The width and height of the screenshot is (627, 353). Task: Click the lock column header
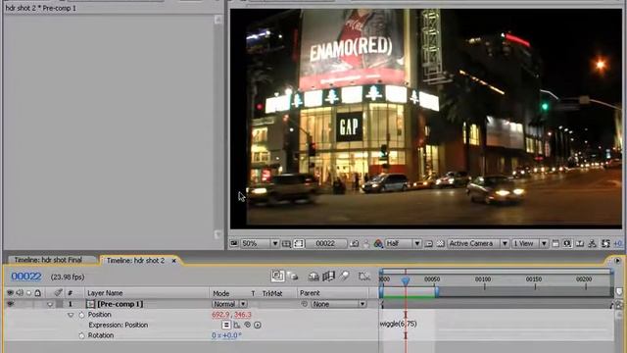coord(37,293)
